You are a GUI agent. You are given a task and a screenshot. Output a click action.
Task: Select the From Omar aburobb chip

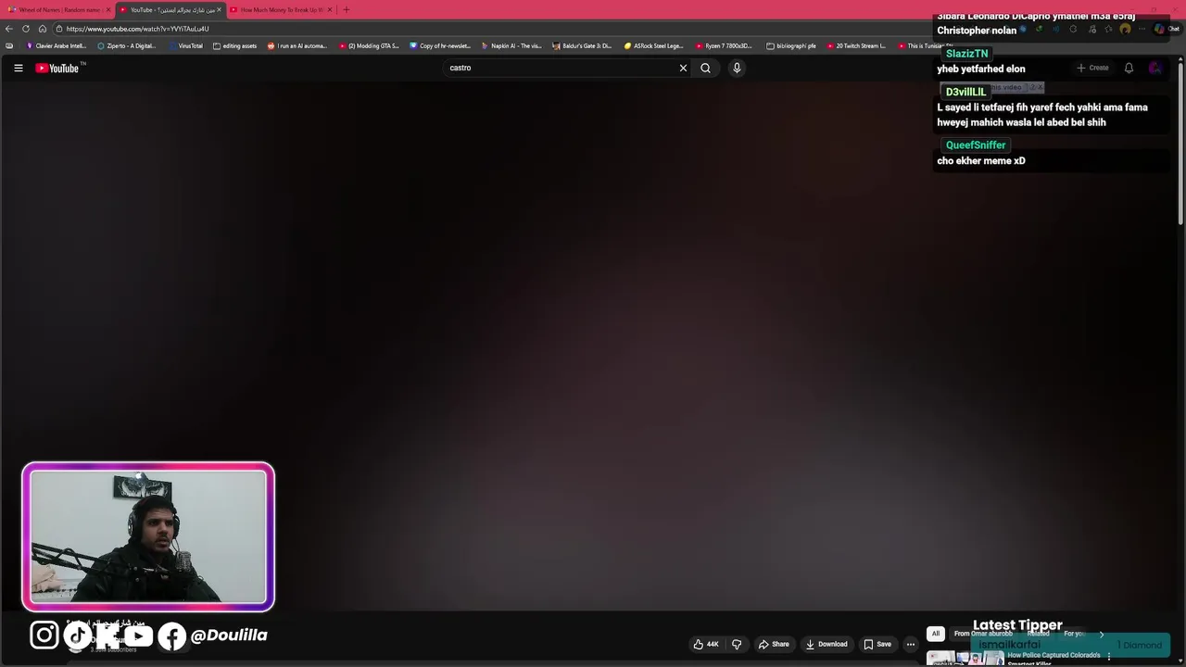tap(983, 634)
